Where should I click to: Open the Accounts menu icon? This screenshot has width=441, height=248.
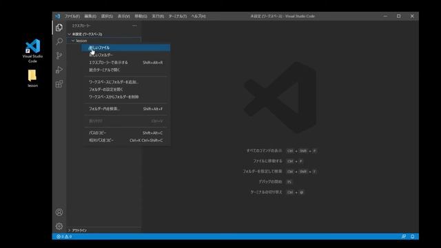[59, 212]
